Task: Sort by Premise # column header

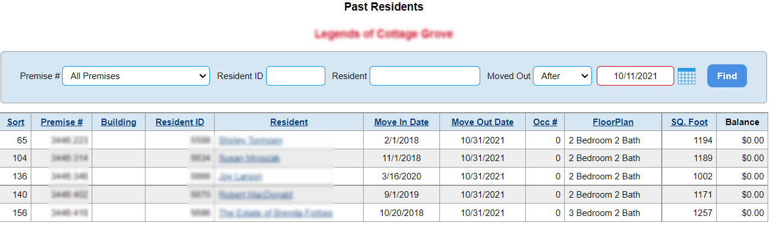Action: point(62,122)
